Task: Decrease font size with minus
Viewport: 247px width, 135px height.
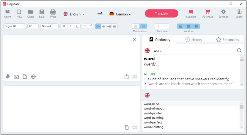Action: pyautogui.click(x=166, y=26)
